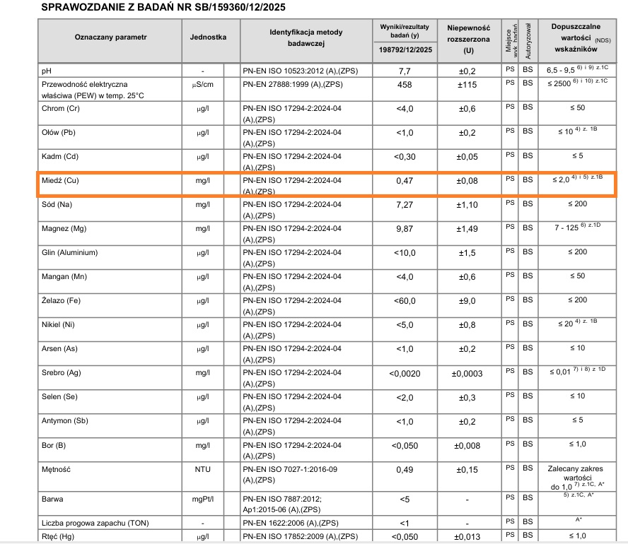Screen dimensions: 628x544
Task: Click the Srebro (Ag) result <0,0020
Action: tap(404, 373)
